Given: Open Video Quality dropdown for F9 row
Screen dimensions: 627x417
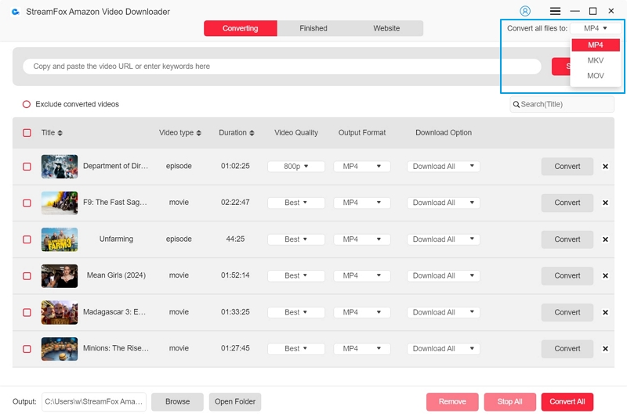Looking at the screenshot, I should [296, 203].
